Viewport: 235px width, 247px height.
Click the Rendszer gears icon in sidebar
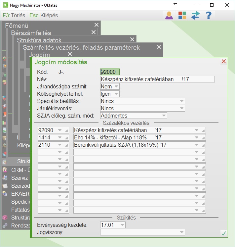pos(5,225)
